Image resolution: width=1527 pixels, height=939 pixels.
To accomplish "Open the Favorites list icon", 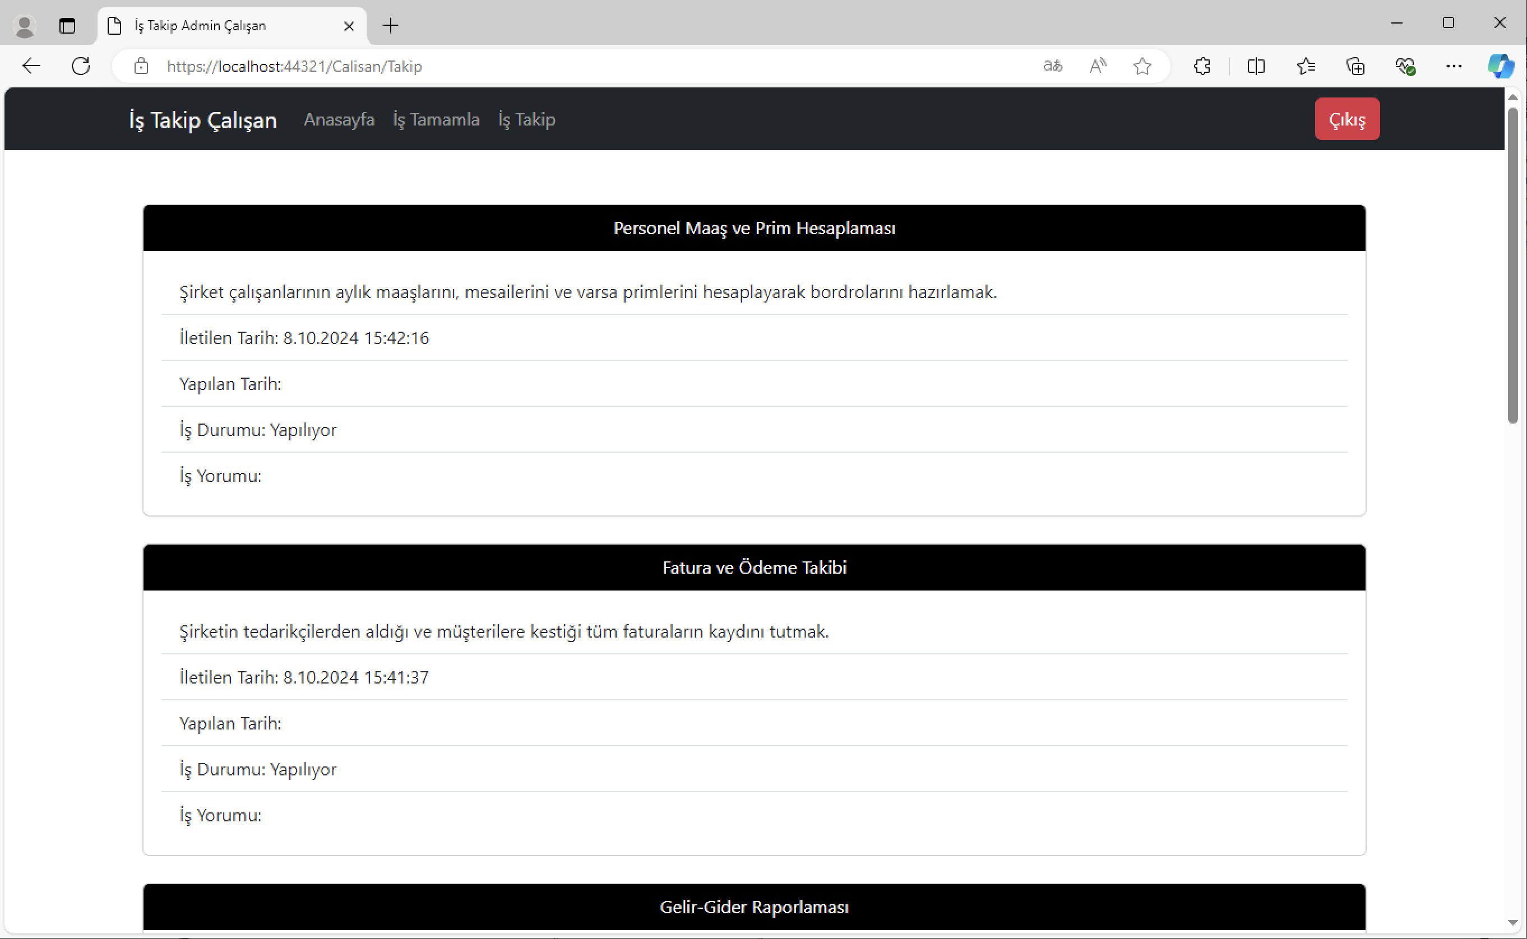I will point(1306,66).
